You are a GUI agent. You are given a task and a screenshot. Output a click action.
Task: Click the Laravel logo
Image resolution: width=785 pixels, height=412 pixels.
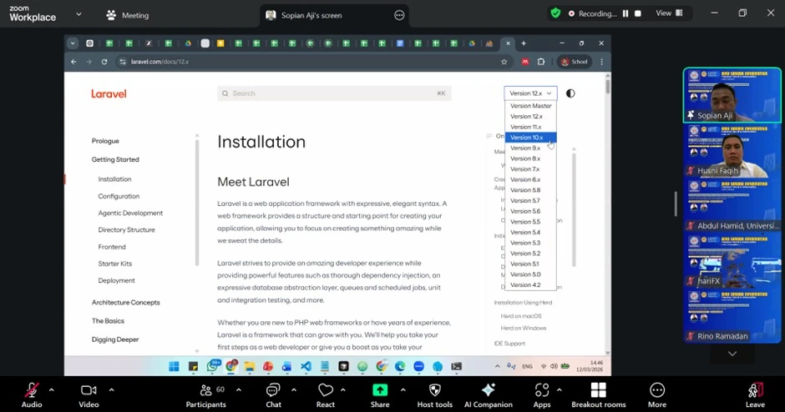click(x=109, y=93)
